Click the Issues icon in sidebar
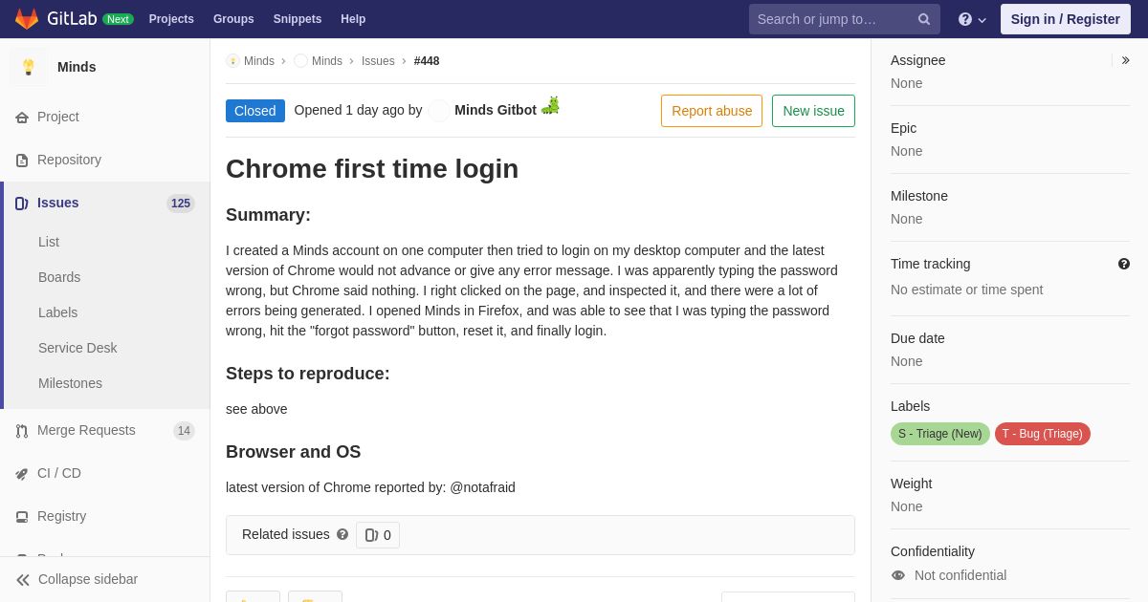 pos(22,204)
